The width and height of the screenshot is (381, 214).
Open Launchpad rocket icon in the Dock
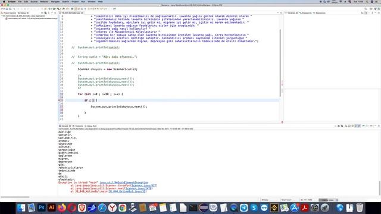coord(325,208)
